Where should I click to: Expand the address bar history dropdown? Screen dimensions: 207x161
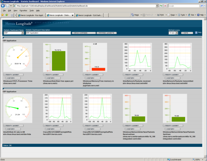click(x=157, y=6)
